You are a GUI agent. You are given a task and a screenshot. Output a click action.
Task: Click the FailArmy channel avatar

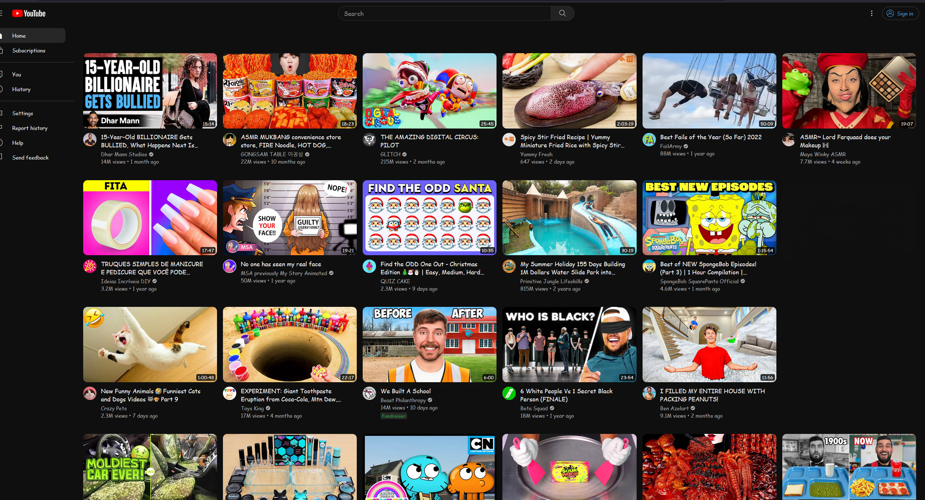click(649, 140)
